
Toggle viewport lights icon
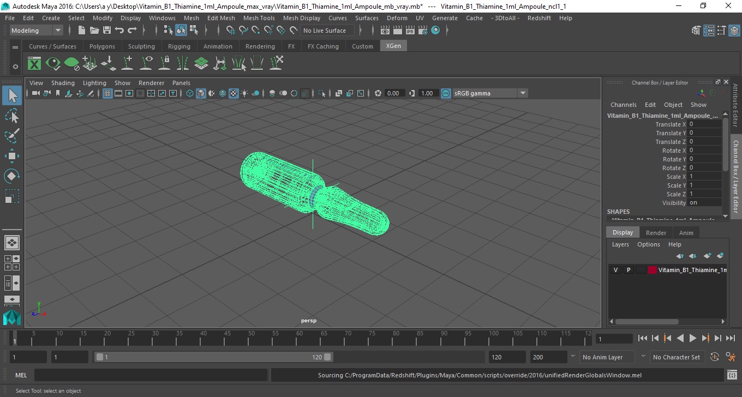[244, 93]
